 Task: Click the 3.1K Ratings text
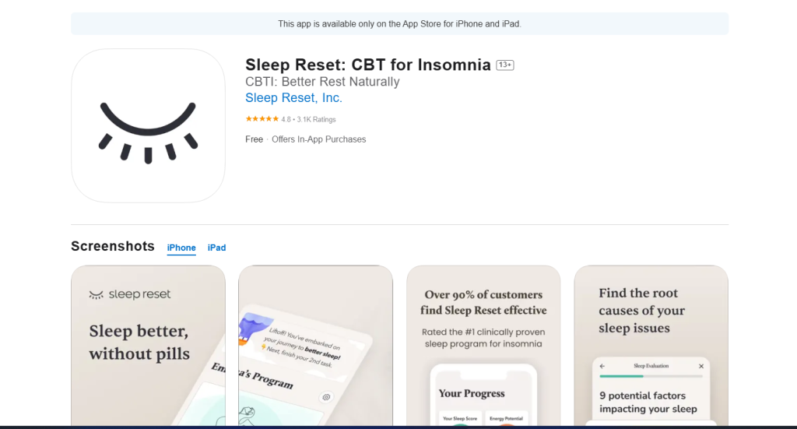click(x=316, y=119)
